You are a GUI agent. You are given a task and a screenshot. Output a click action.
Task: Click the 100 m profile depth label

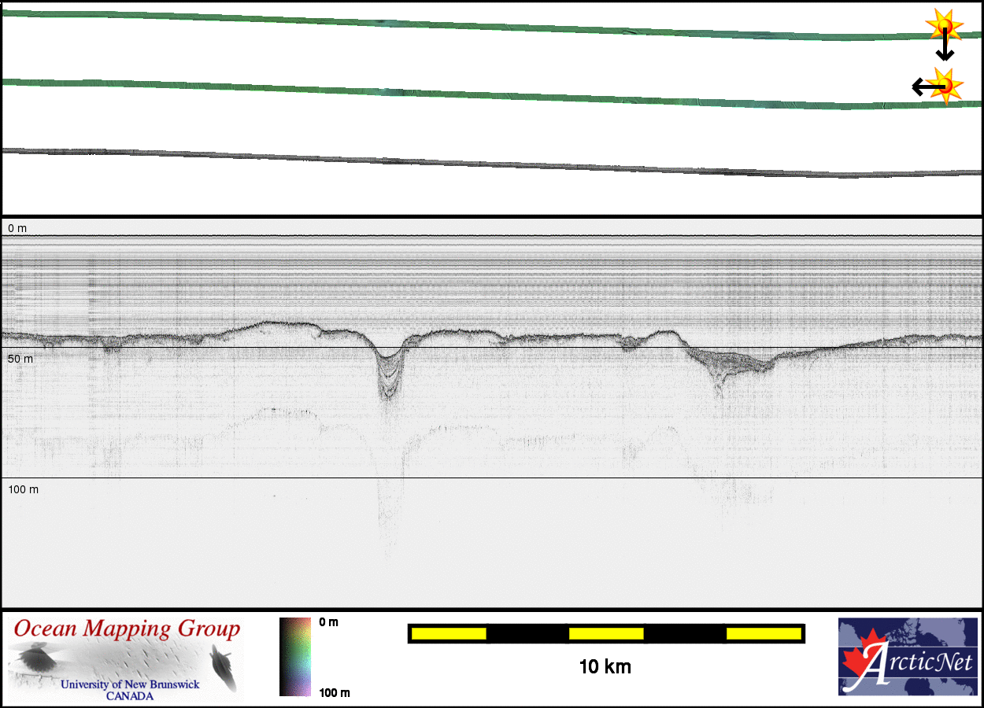(24, 489)
